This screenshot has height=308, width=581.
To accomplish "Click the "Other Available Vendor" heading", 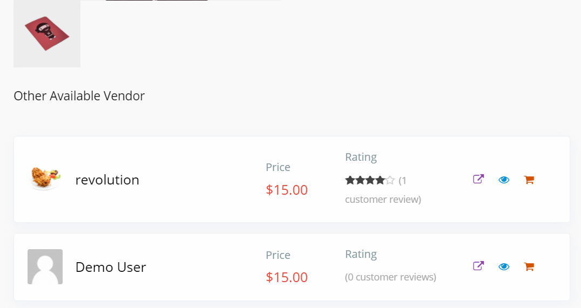I will tap(79, 96).
